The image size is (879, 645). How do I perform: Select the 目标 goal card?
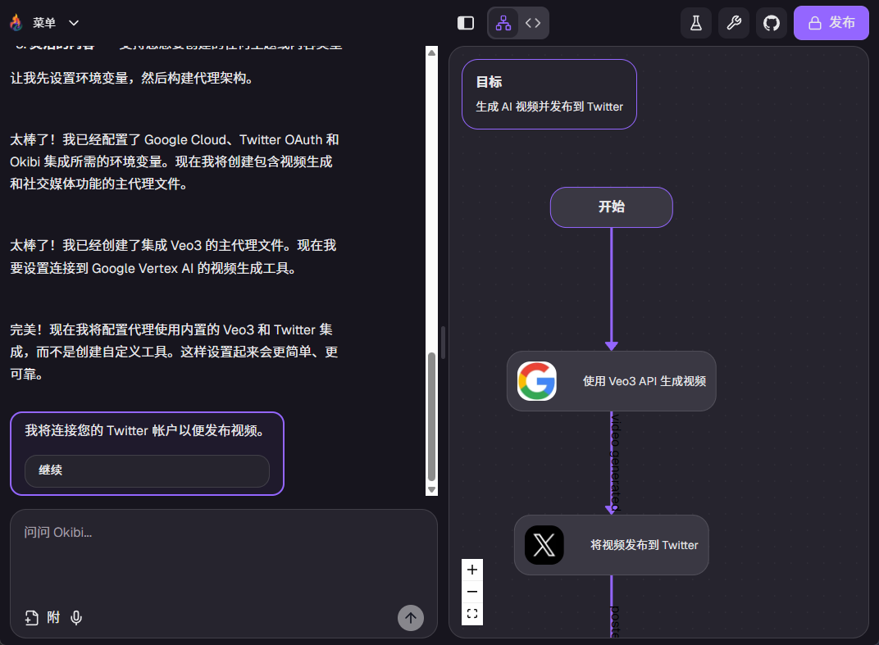coord(549,94)
